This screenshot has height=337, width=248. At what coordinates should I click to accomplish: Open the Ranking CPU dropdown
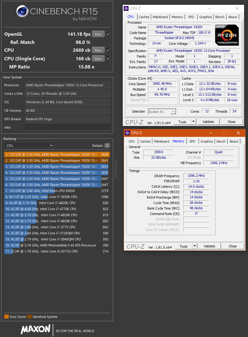[x=29, y=146]
